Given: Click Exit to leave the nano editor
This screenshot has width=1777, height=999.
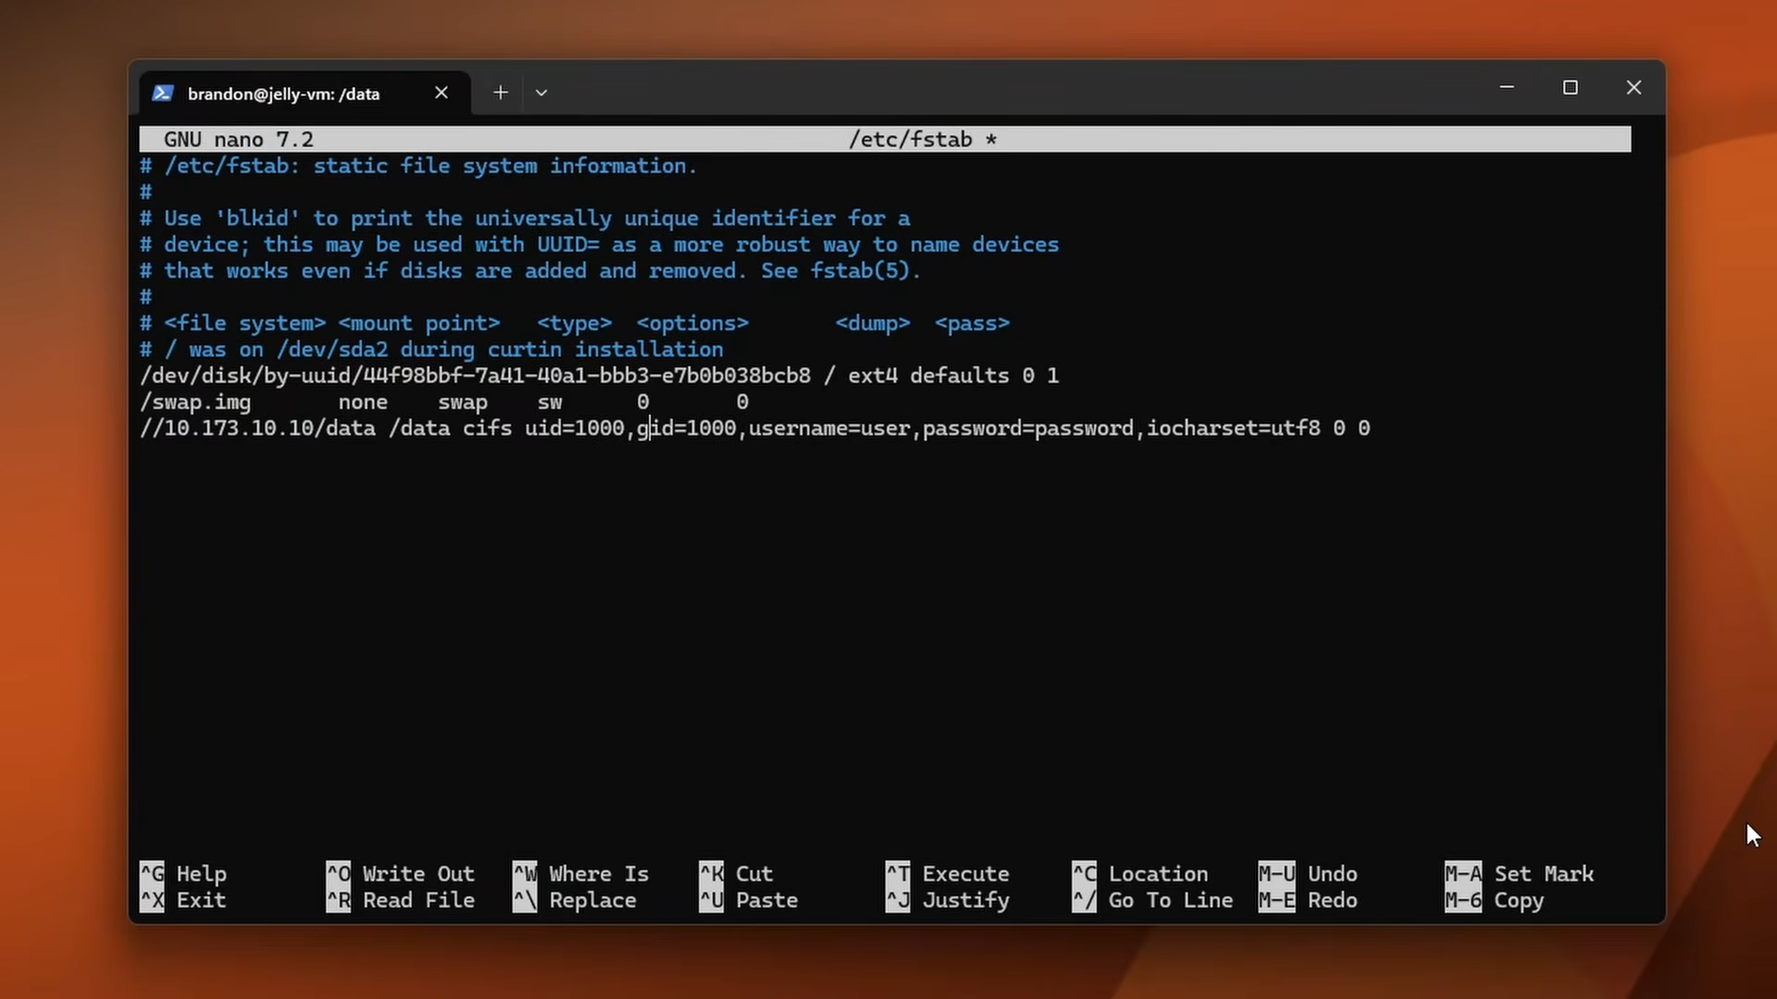Looking at the screenshot, I should (200, 900).
